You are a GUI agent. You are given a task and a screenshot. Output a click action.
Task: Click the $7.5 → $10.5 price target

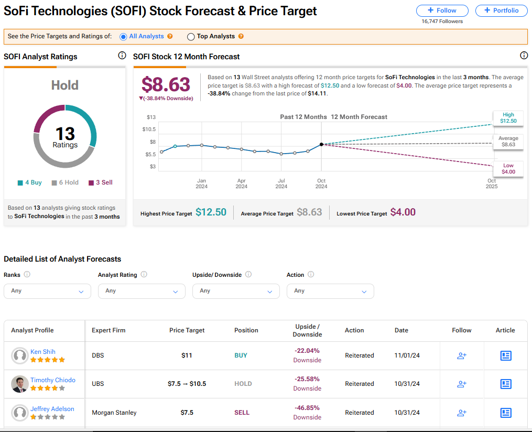pos(187,384)
